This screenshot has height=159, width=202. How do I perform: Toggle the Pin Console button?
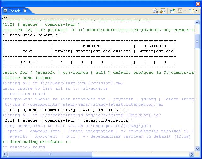point(173,11)
